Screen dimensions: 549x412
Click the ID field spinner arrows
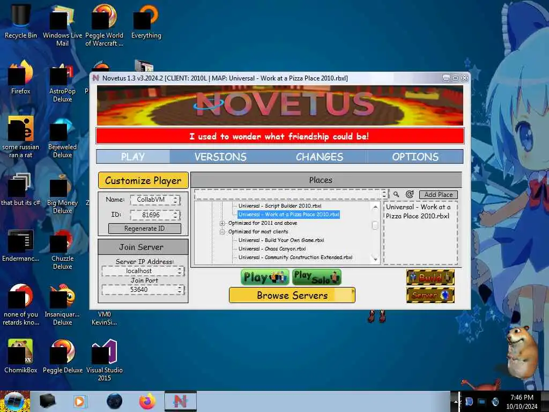[x=176, y=215]
